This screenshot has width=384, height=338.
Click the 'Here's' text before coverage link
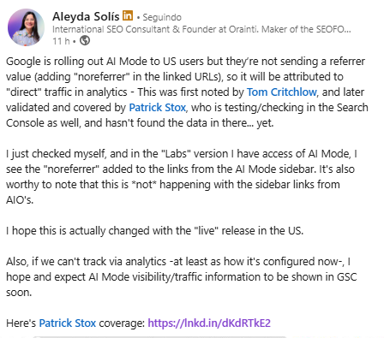click(21, 323)
